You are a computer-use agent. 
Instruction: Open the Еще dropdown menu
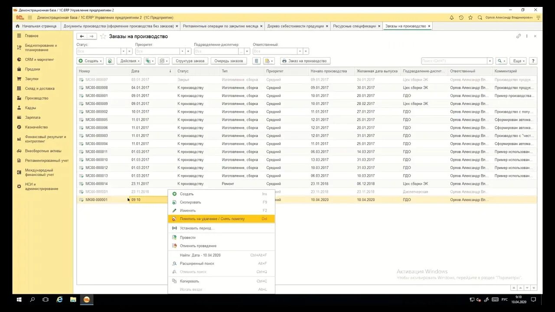point(518,61)
